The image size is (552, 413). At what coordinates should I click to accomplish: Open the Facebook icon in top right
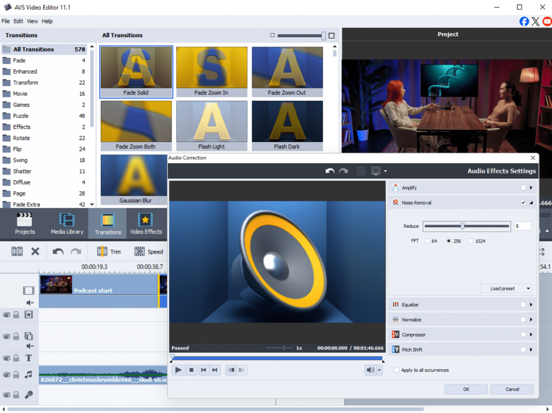coord(524,22)
